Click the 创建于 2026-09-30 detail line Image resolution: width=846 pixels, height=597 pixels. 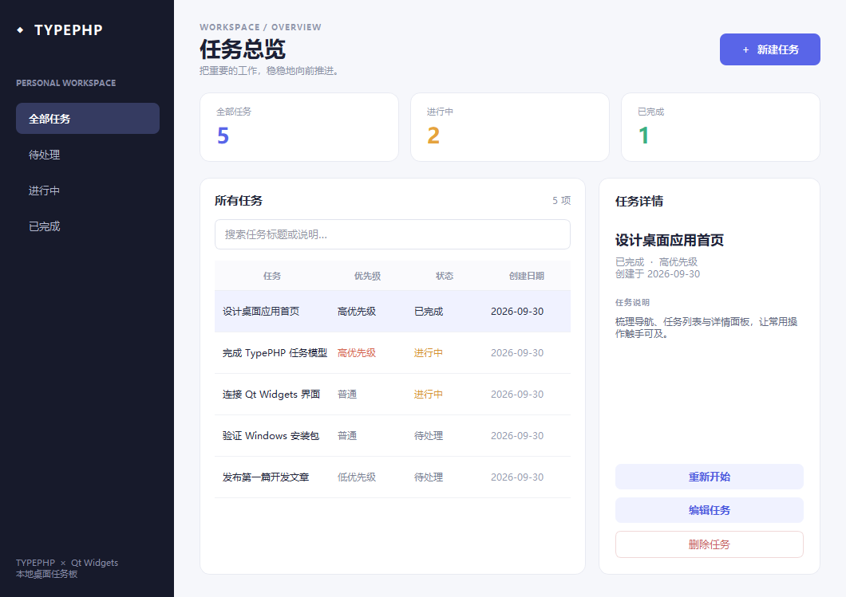[x=658, y=273]
